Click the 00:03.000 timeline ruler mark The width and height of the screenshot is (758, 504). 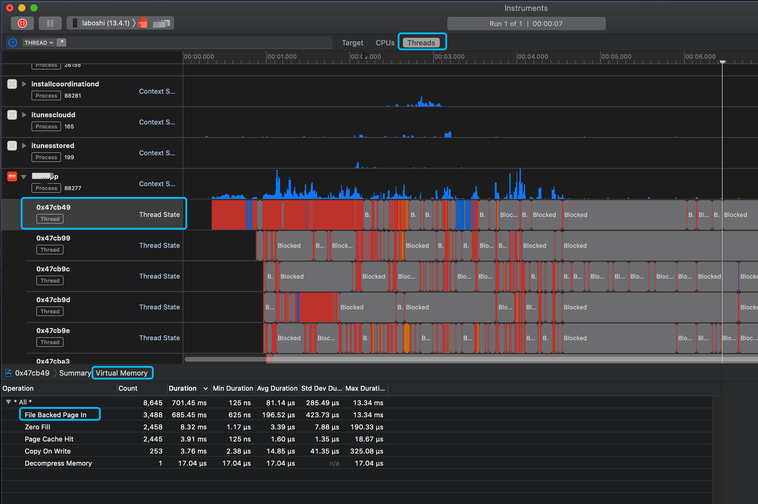coord(449,57)
